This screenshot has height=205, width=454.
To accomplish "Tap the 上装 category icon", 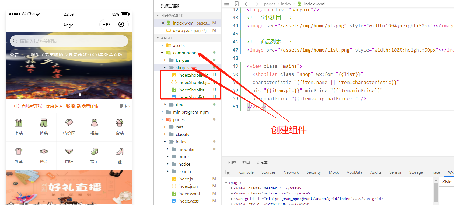I will [19, 123].
